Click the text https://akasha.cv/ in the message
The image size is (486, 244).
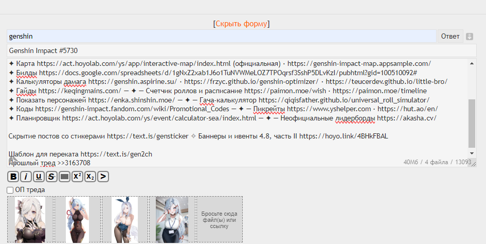[407, 118]
